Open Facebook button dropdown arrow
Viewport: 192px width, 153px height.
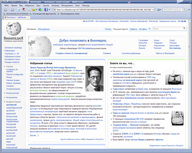click(x=49, y=9)
